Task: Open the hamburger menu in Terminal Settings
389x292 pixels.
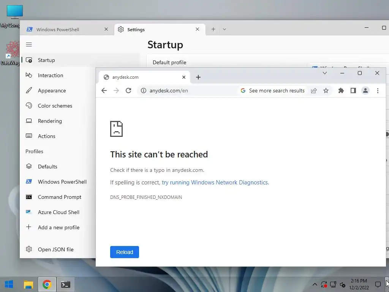Action: [x=29, y=44]
